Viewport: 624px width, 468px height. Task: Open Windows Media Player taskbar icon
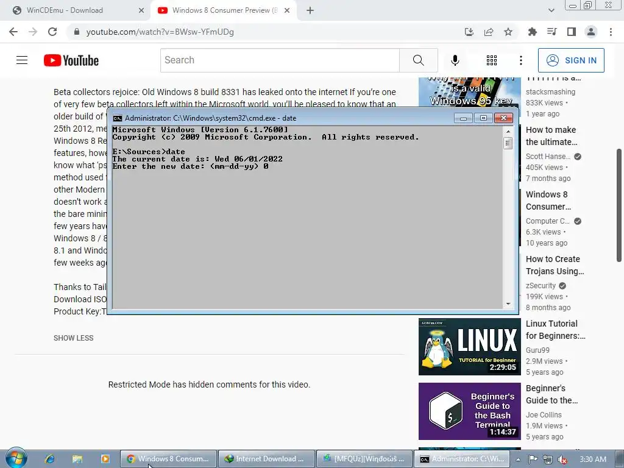(105, 459)
